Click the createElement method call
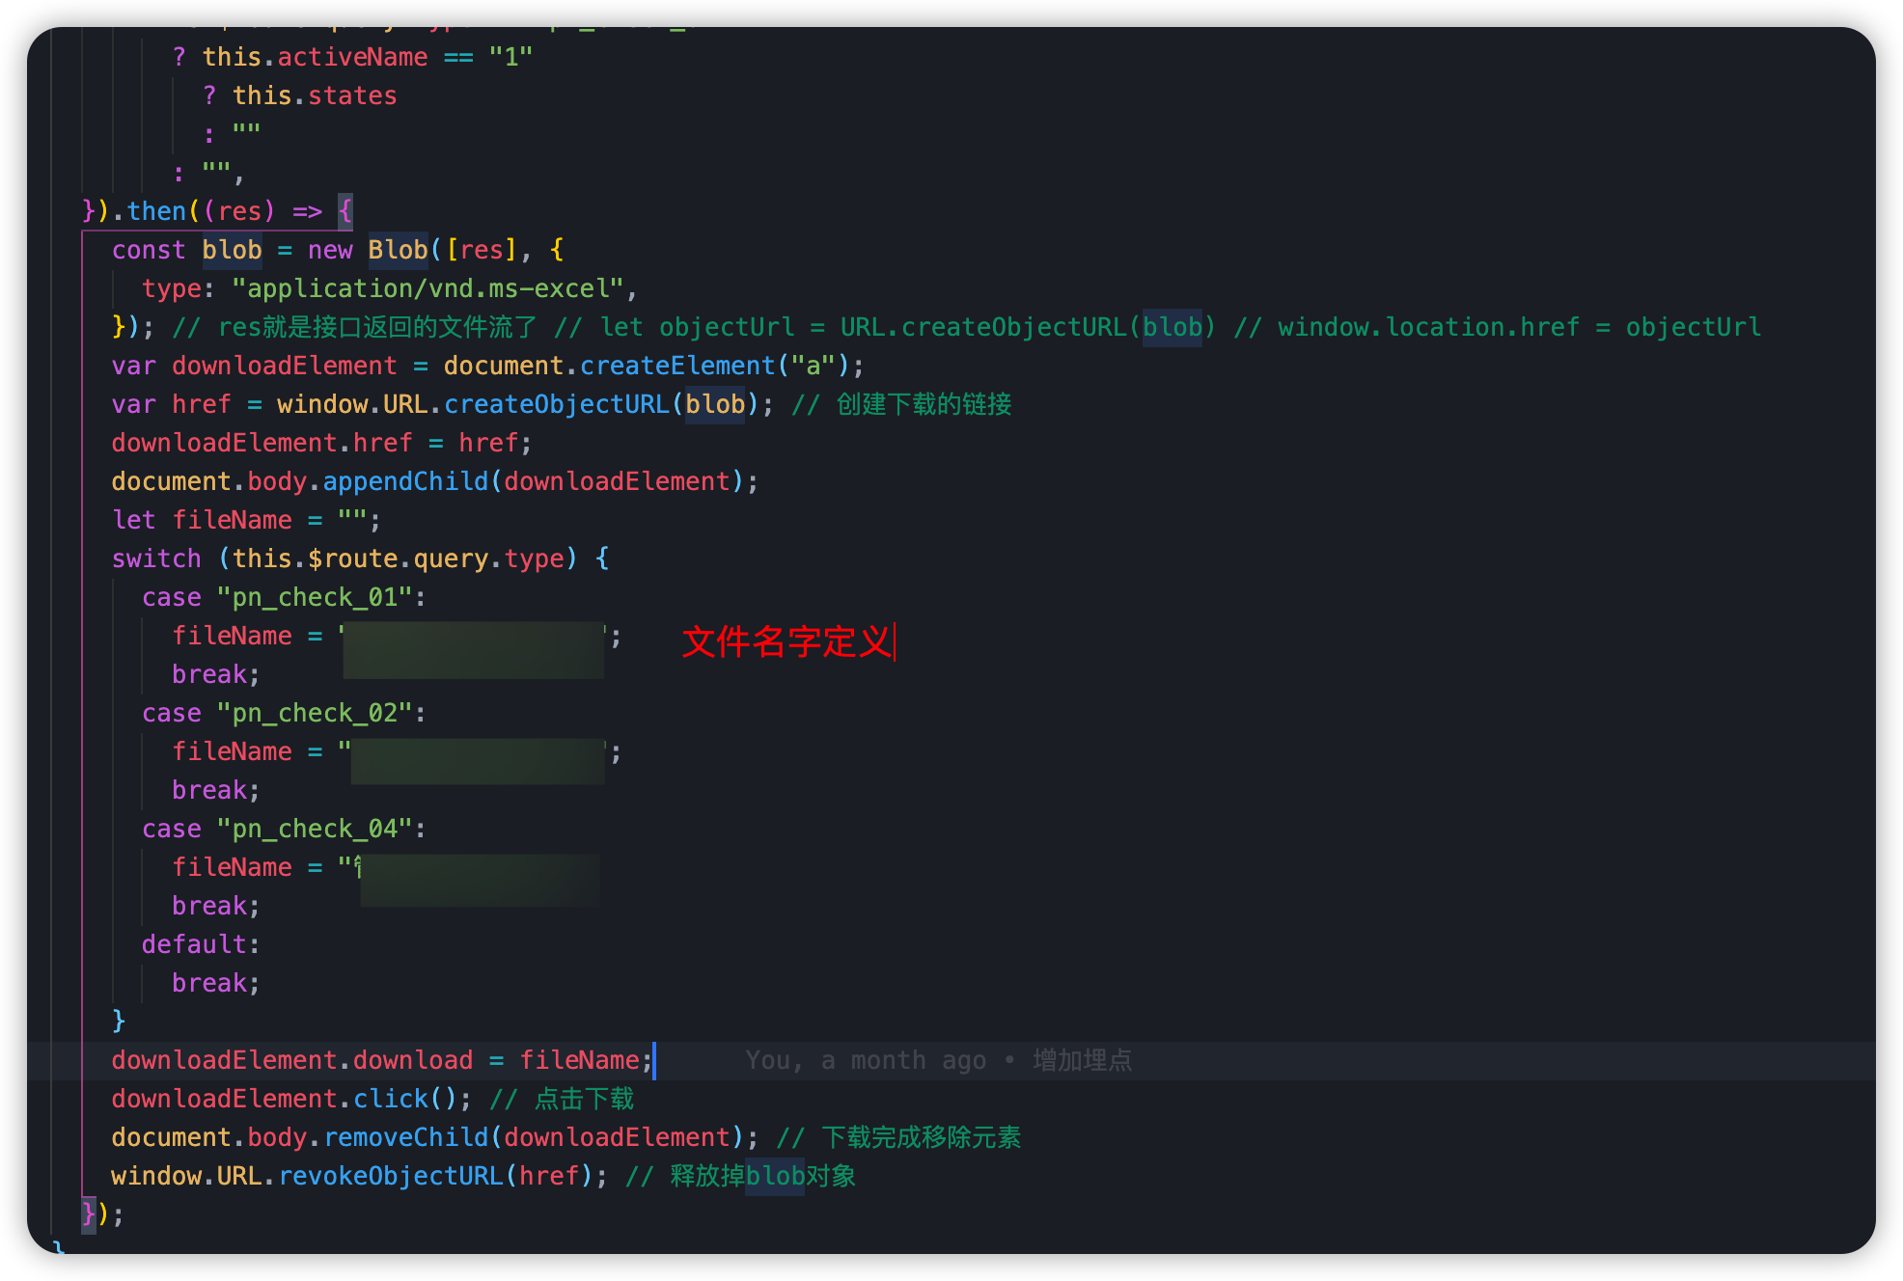 click(676, 366)
